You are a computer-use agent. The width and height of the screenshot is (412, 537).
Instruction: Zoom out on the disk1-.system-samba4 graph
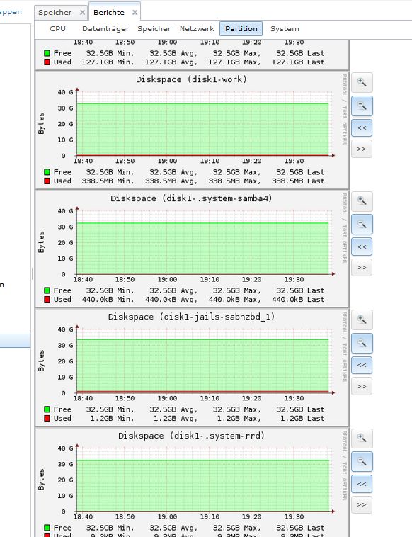coord(362,225)
